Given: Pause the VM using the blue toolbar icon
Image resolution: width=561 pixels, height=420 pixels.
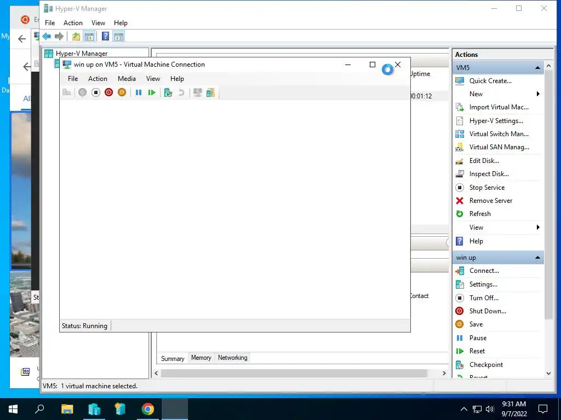Looking at the screenshot, I should coord(139,92).
